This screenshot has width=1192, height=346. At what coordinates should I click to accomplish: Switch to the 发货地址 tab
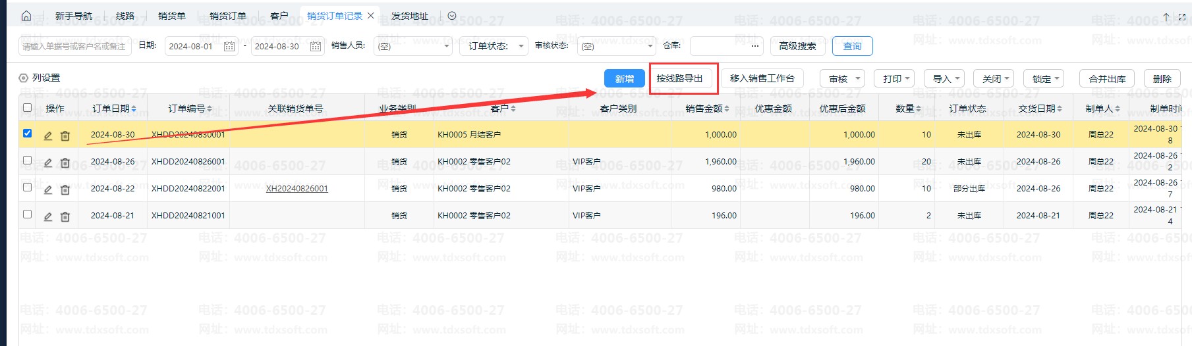tap(409, 16)
